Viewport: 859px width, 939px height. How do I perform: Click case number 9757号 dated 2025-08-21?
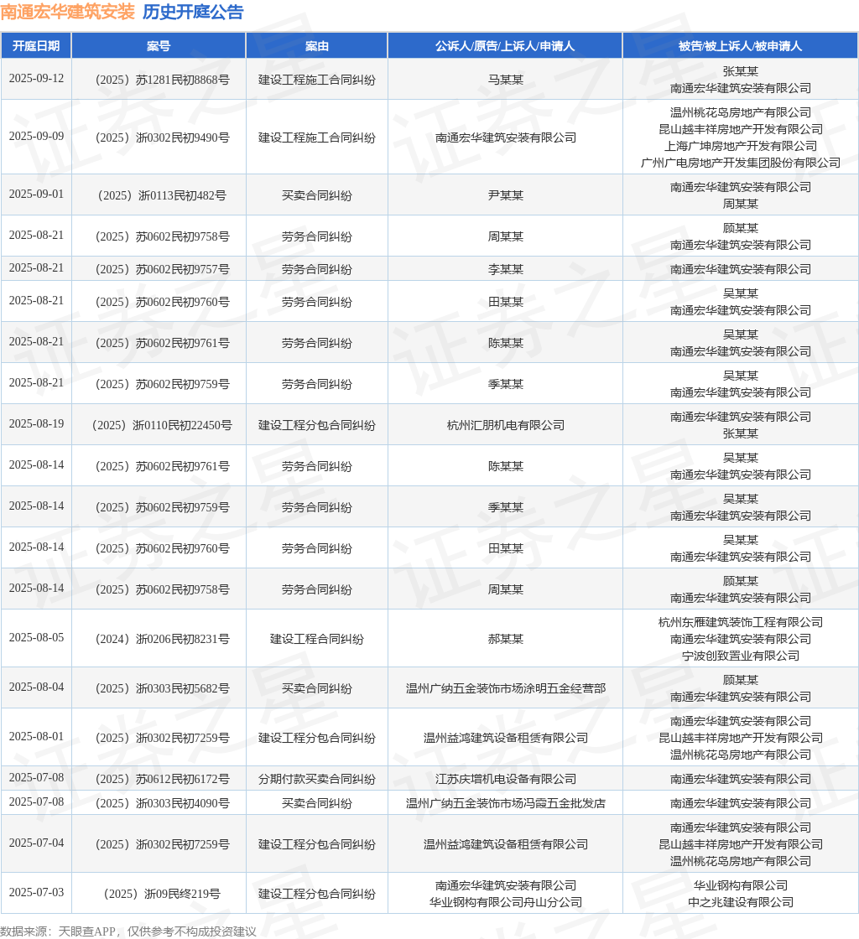click(x=163, y=269)
